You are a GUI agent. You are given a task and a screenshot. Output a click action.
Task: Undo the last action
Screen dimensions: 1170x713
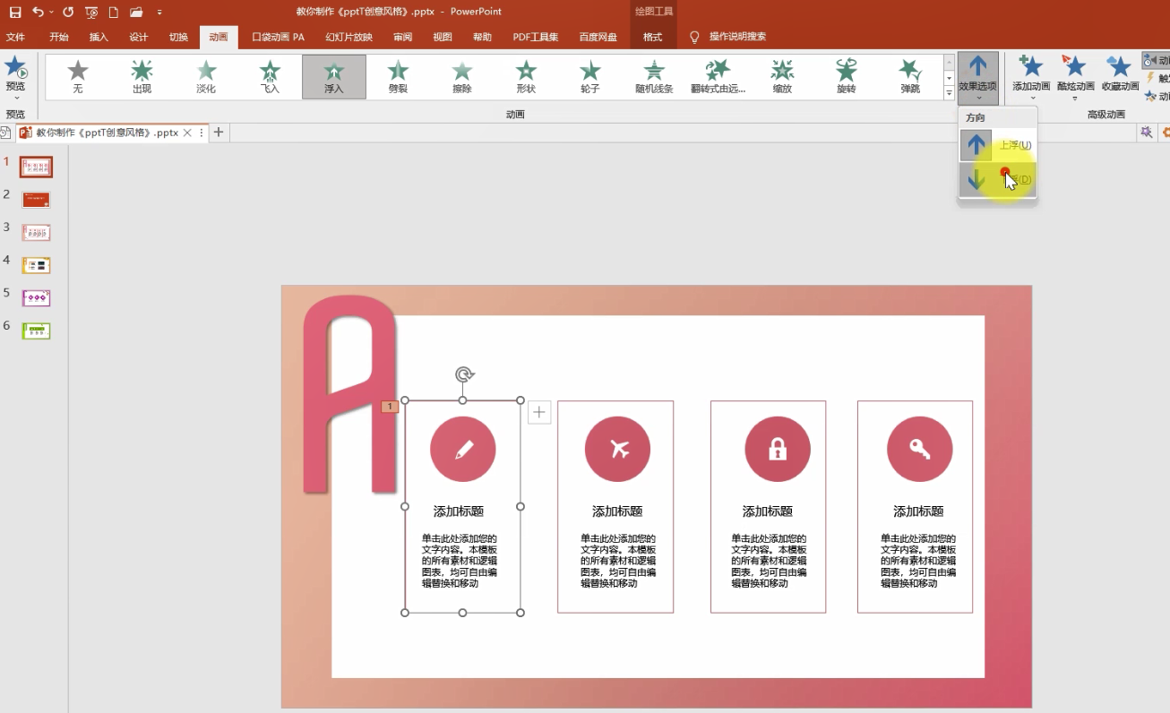point(38,12)
